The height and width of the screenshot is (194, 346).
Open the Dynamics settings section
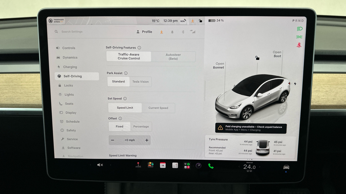67,57
